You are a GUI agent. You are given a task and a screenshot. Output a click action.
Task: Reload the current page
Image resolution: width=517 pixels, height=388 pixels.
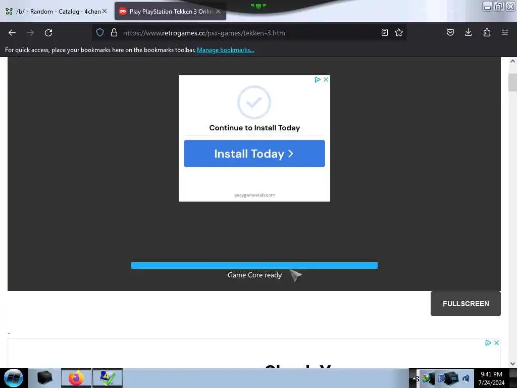click(x=48, y=33)
